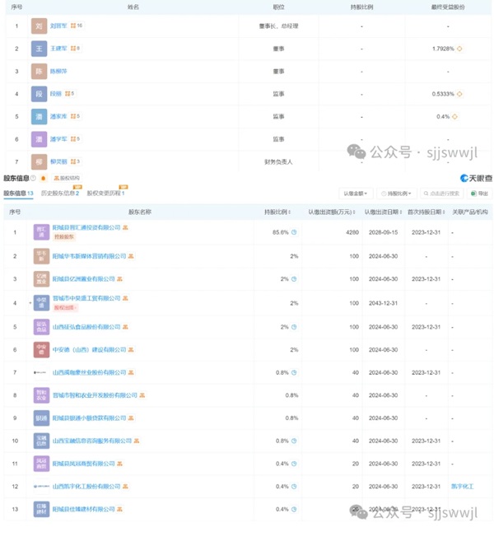Open 阳城县晋汇通投资有限公司 shareholder link
This screenshot has height=546, width=494.
[86, 227]
